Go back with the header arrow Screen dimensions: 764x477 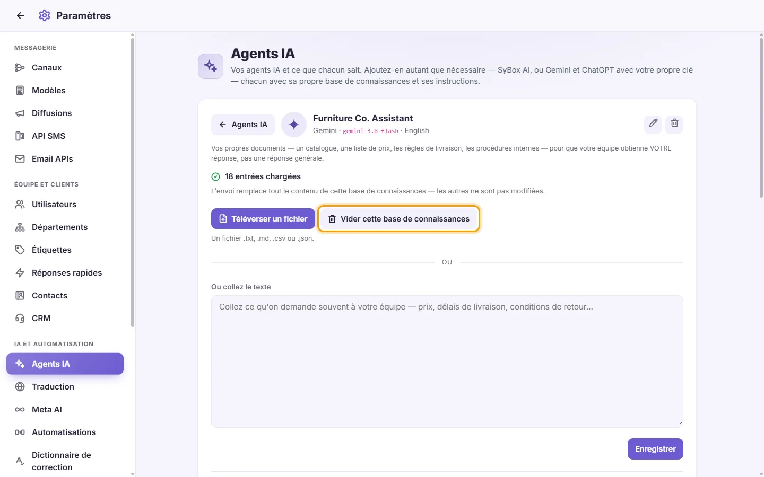click(x=20, y=16)
